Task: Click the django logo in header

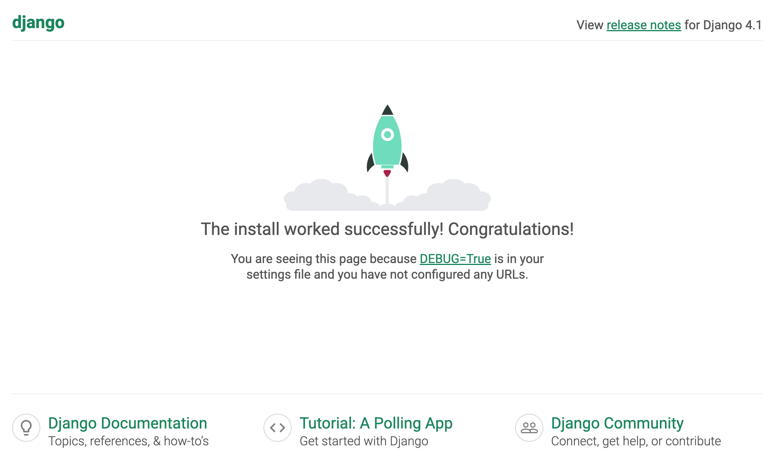Action: pos(38,23)
